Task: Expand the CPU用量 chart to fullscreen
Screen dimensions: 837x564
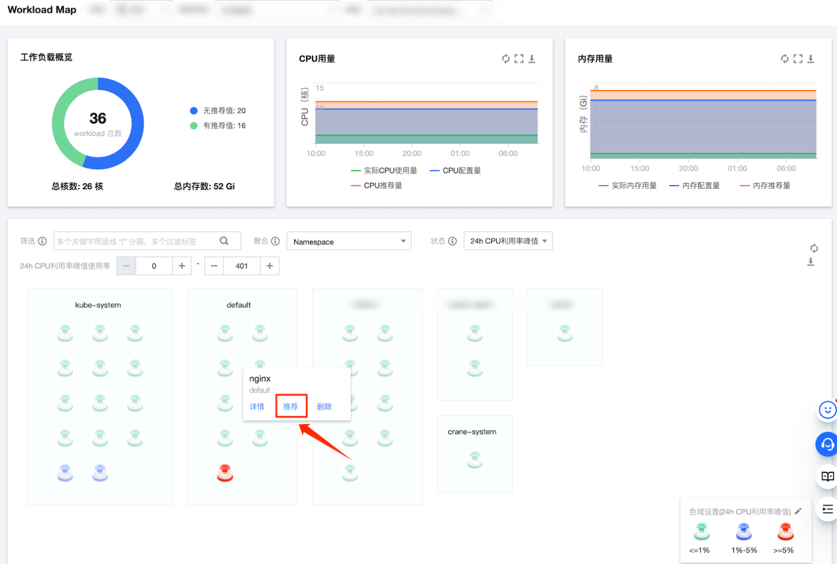Action: coord(519,59)
